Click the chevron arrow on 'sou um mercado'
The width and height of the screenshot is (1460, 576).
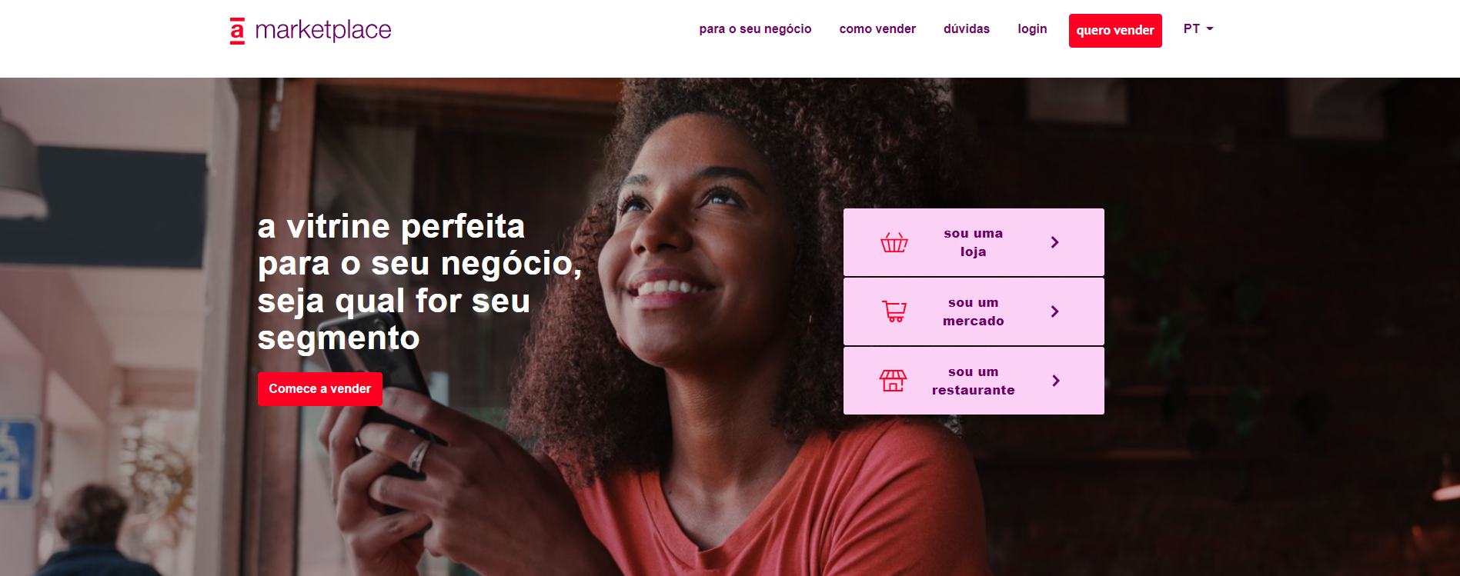1055,311
